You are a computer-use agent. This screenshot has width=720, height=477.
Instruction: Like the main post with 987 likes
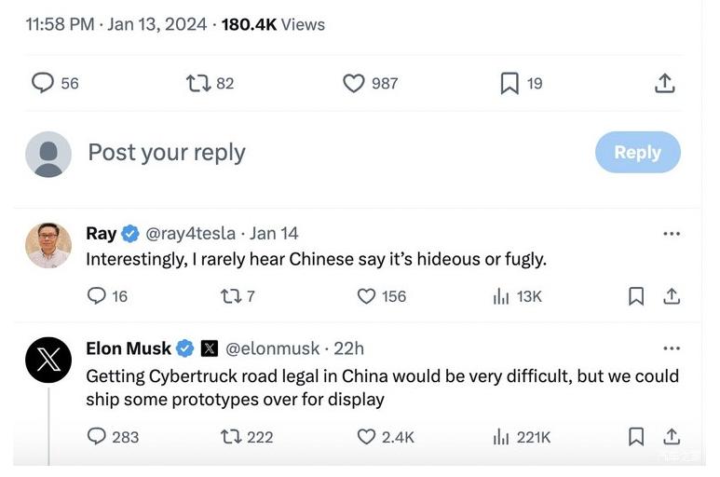[x=354, y=83]
